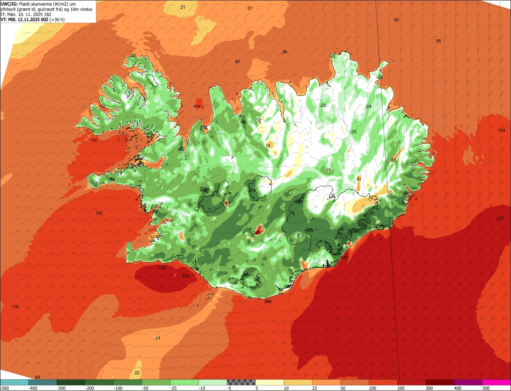
Task: Click the flux value 114 over the central glacier
Action: coord(252,190)
